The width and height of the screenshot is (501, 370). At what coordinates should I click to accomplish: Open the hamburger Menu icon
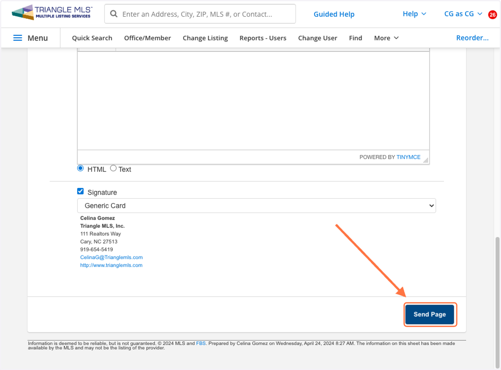click(18, 38)
